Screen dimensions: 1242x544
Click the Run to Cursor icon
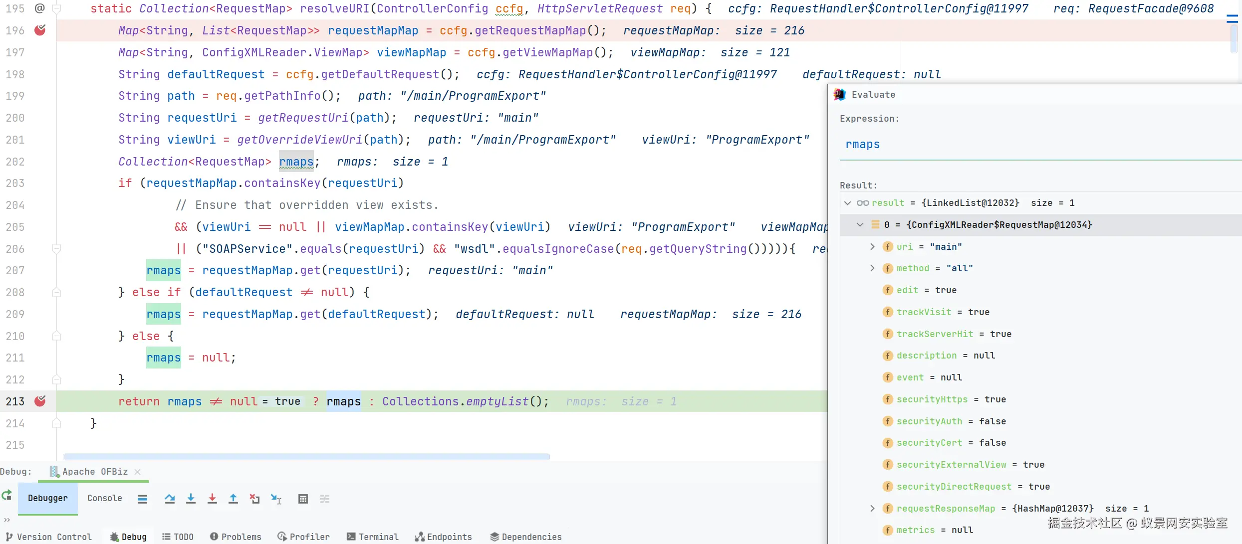276,499
